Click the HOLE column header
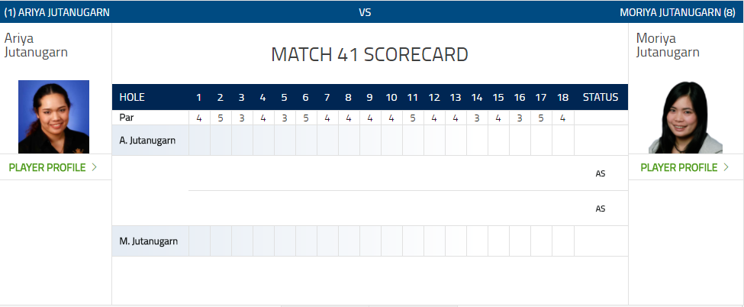This screenshot has width=744, height=307. (133, 97)
